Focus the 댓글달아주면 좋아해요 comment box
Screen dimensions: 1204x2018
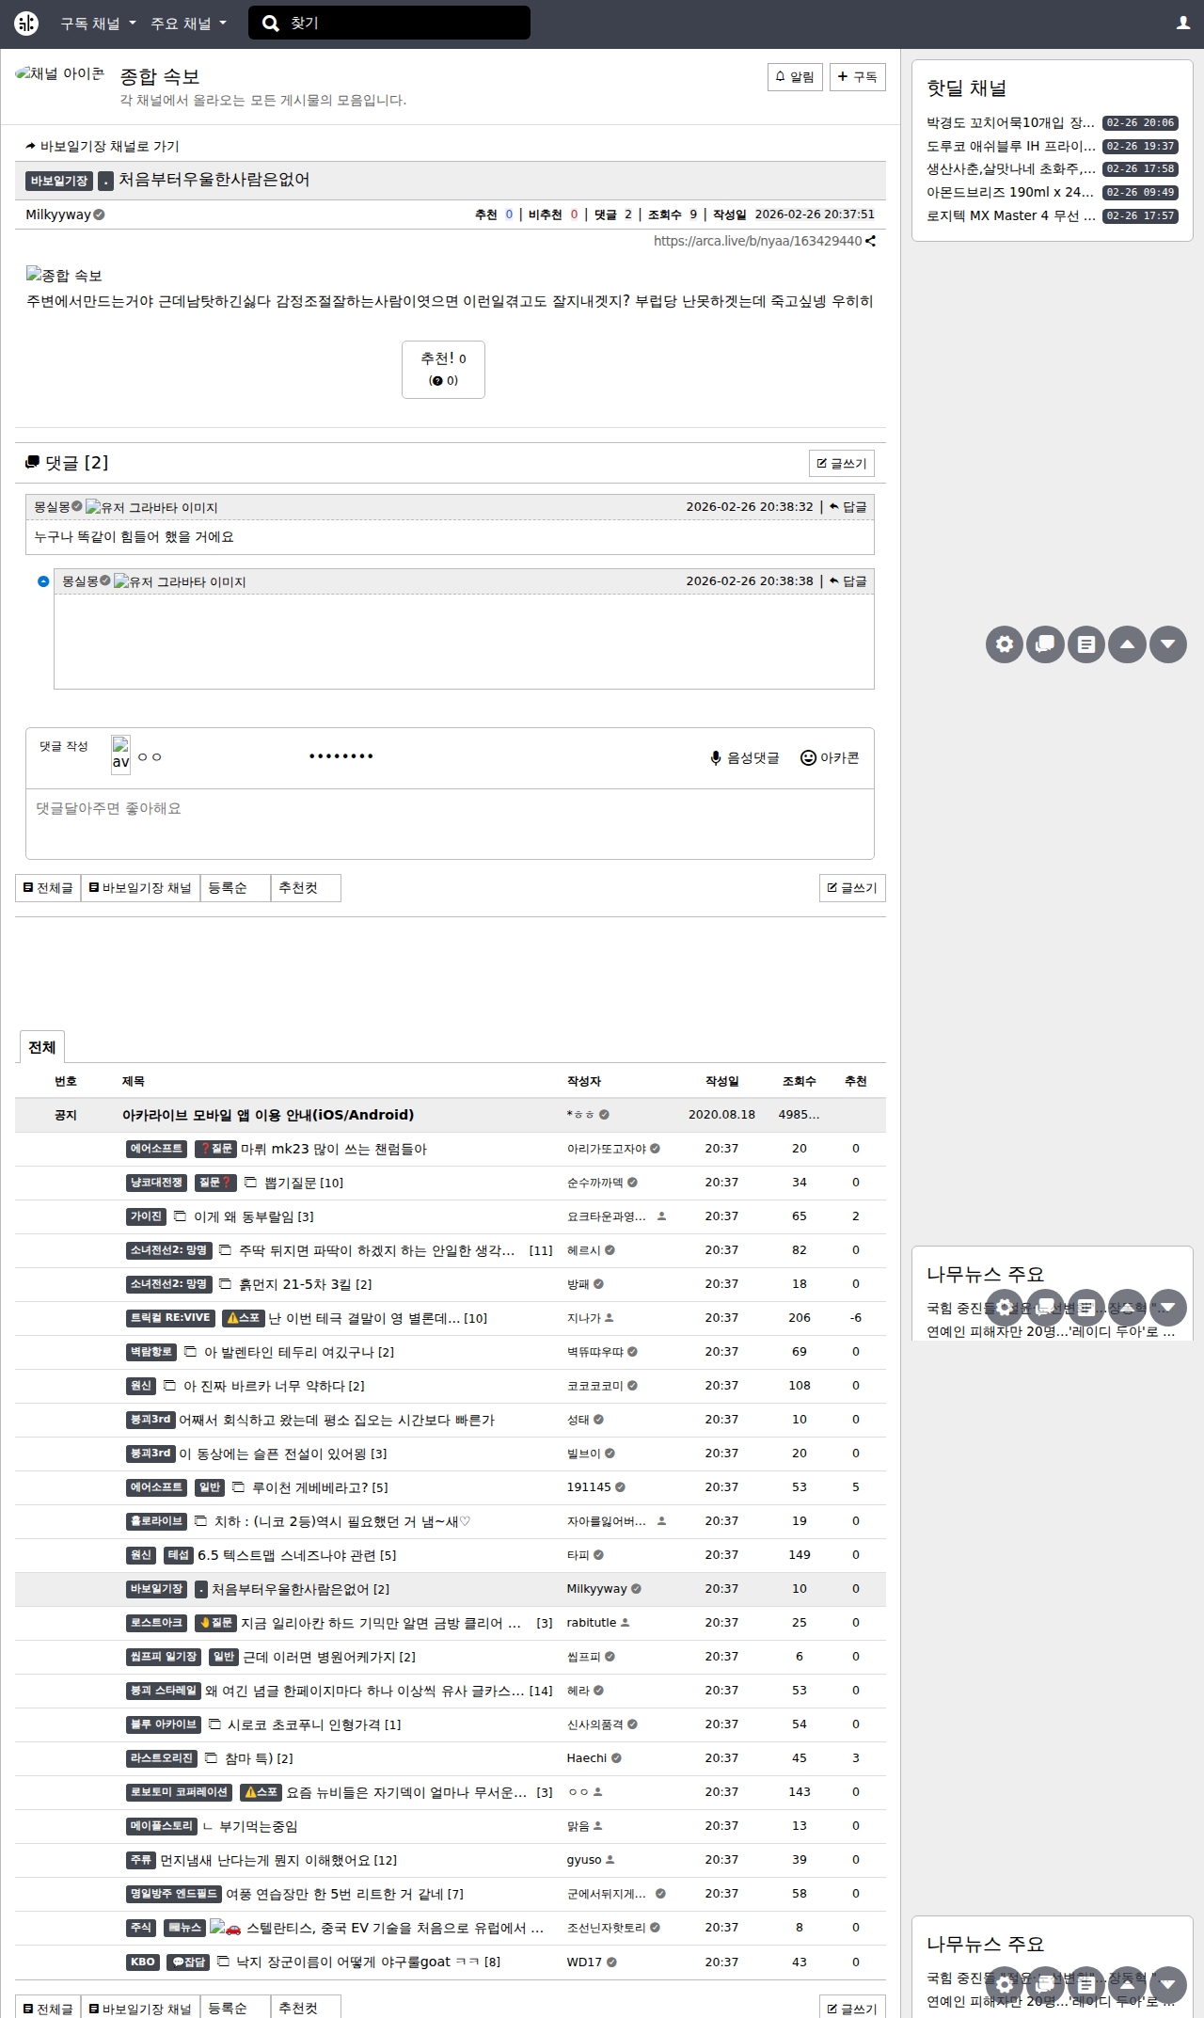coord(450,824)
